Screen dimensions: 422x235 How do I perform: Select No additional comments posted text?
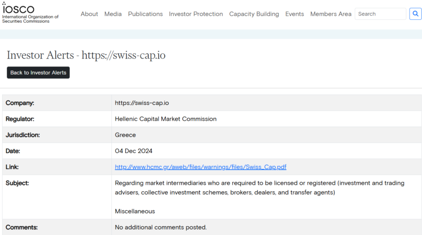161,228
